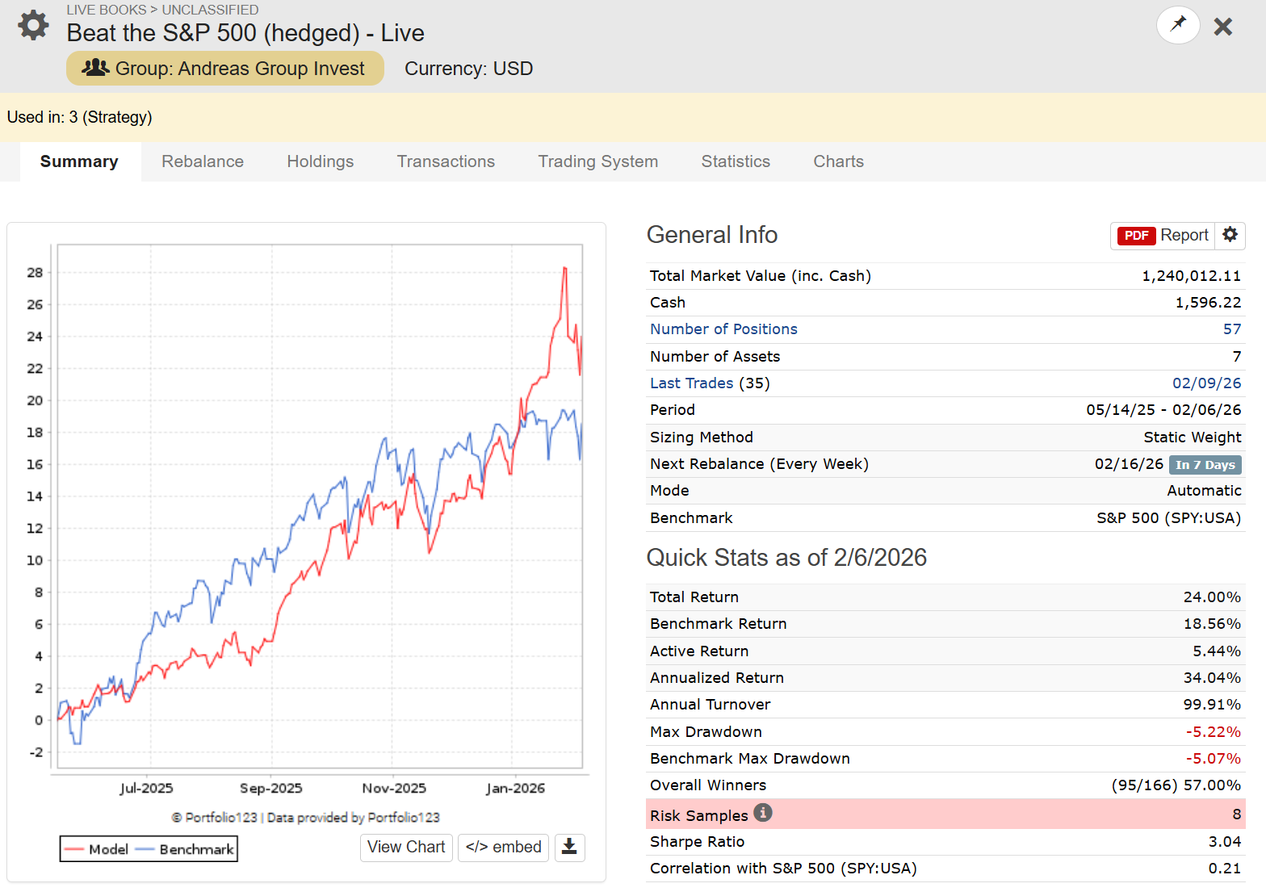Viewport: 1266px width, 896px height.
Task: Click the Correlation value 0.21
Action: pyautogui.click(x=1225, y=869)
